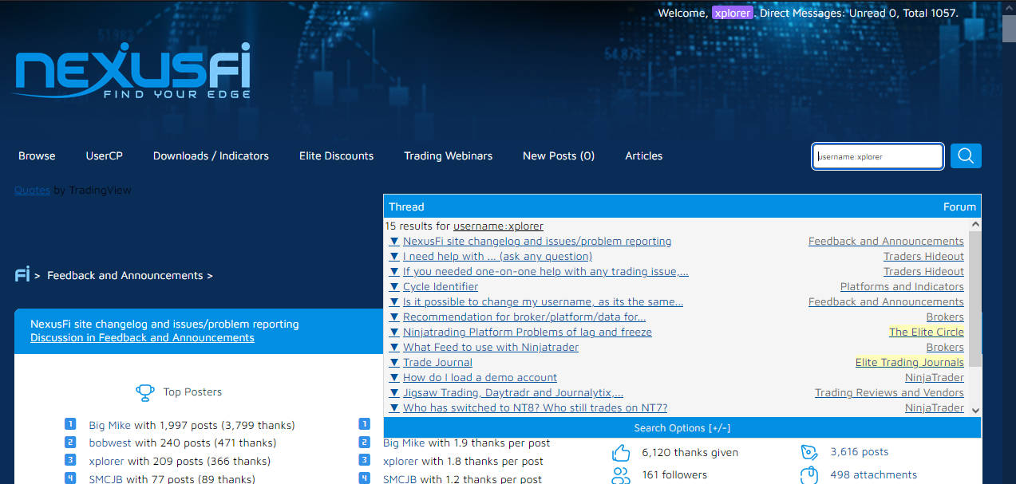Click the trophy icon beside Top Posters
This screenshot has width=1016, height=484.
tap(145, 392)
